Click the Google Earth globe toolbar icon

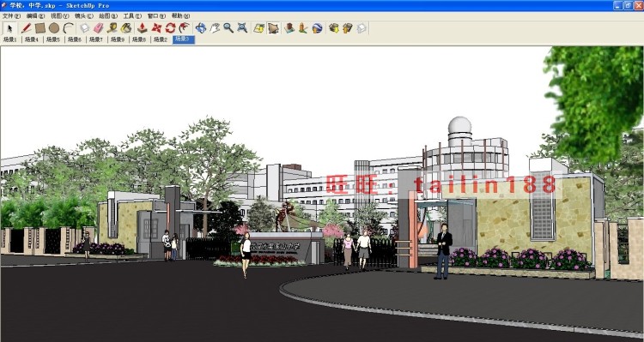(x=317, y=28)
